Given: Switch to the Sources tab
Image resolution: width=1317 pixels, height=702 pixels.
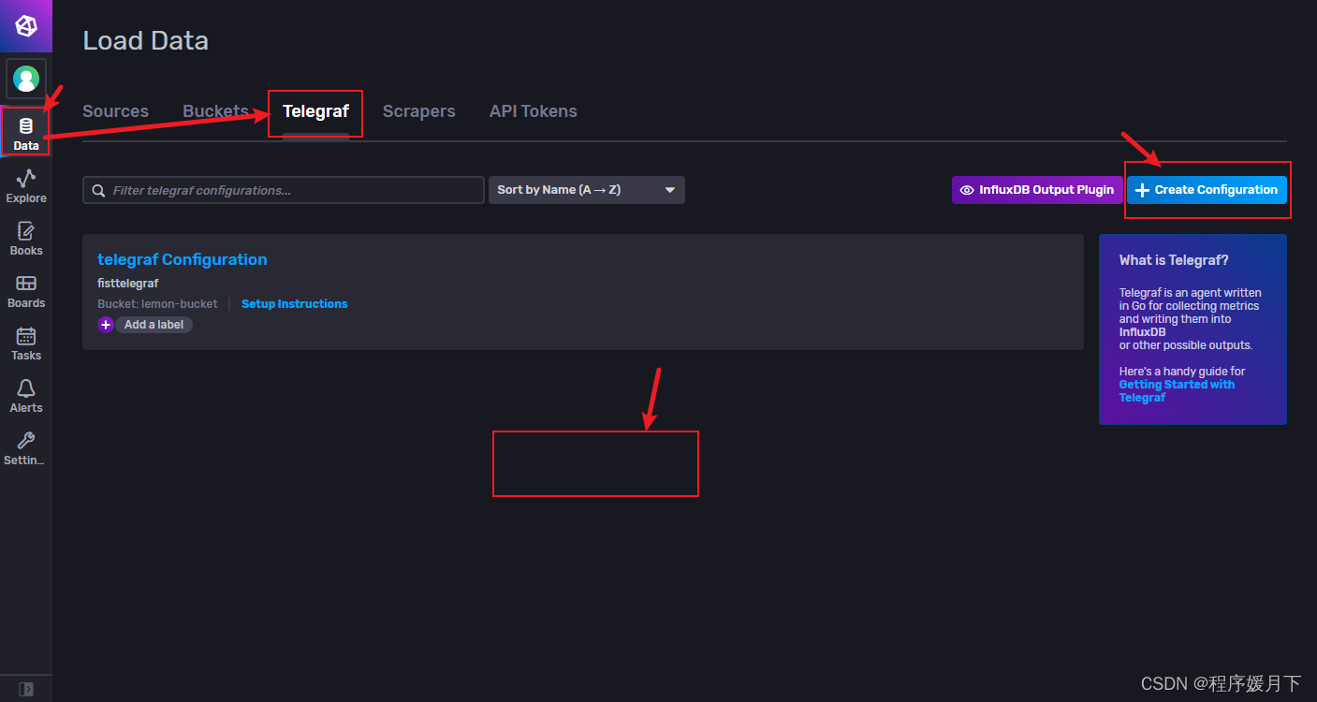Looking at the screenshot, I should coord(115,111).
